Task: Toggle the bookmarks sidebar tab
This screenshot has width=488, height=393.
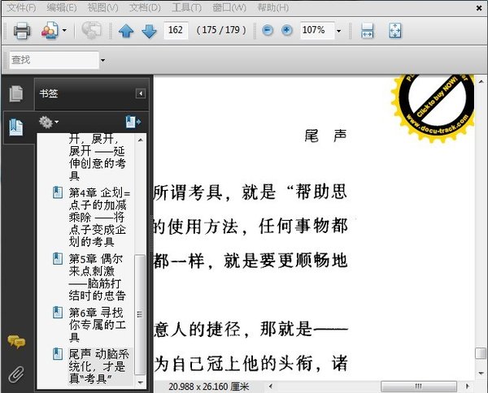Action: coord(16,127)
